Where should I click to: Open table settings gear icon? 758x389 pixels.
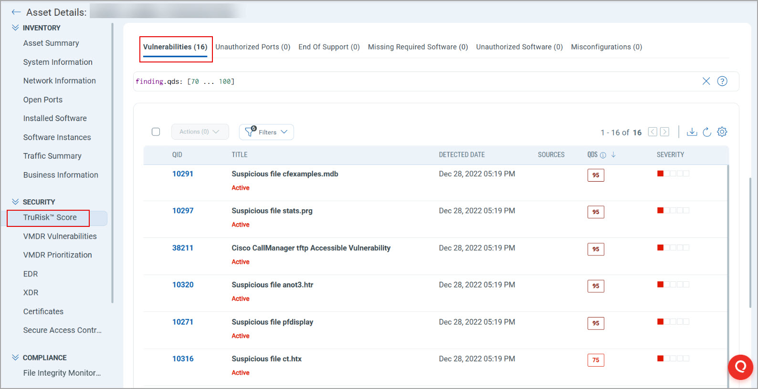tap(722, 132)
